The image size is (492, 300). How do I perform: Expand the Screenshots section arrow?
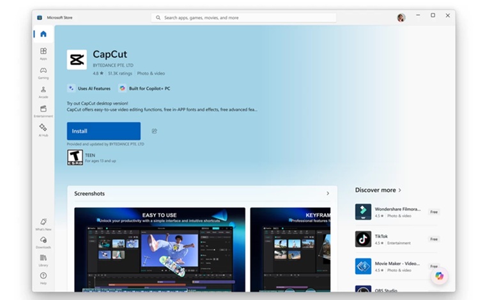coord(328,193)
